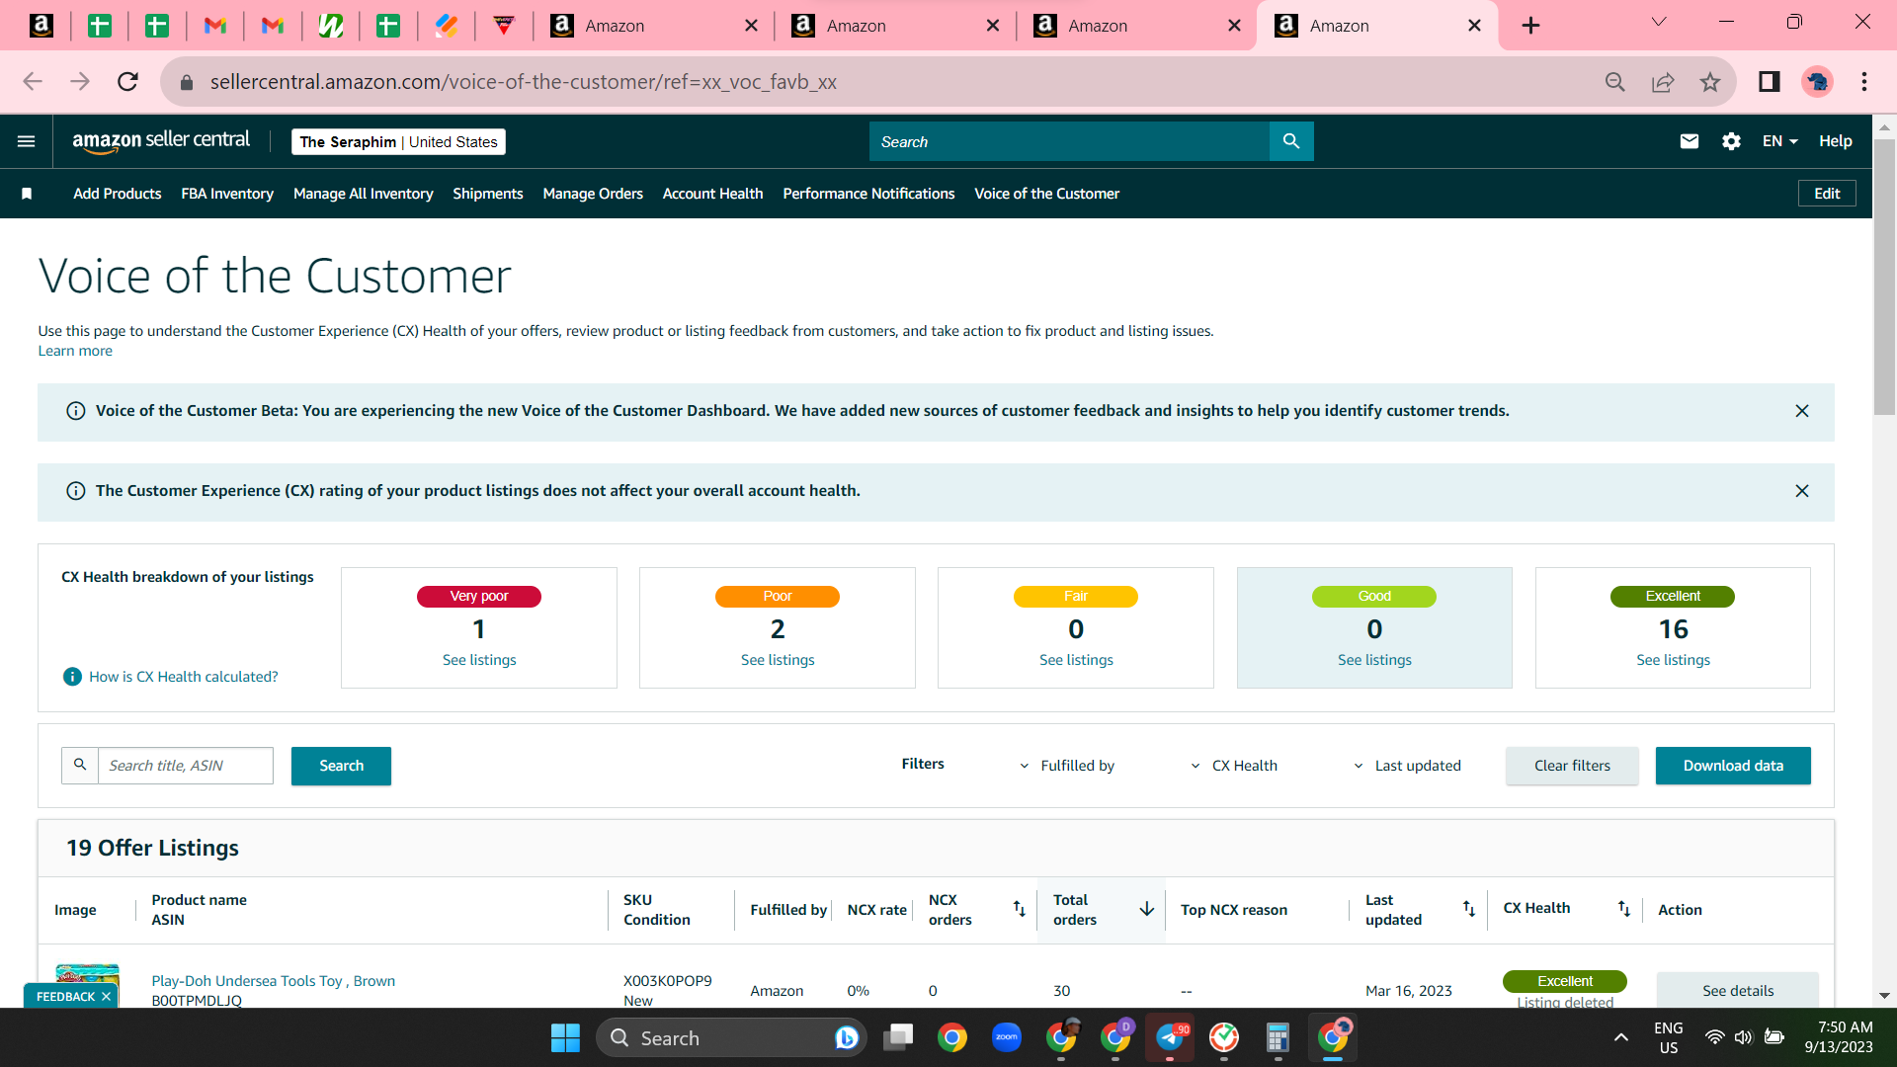Click the Edit favorites bar button
1897x1067 pixels.
coord(1827,194)
